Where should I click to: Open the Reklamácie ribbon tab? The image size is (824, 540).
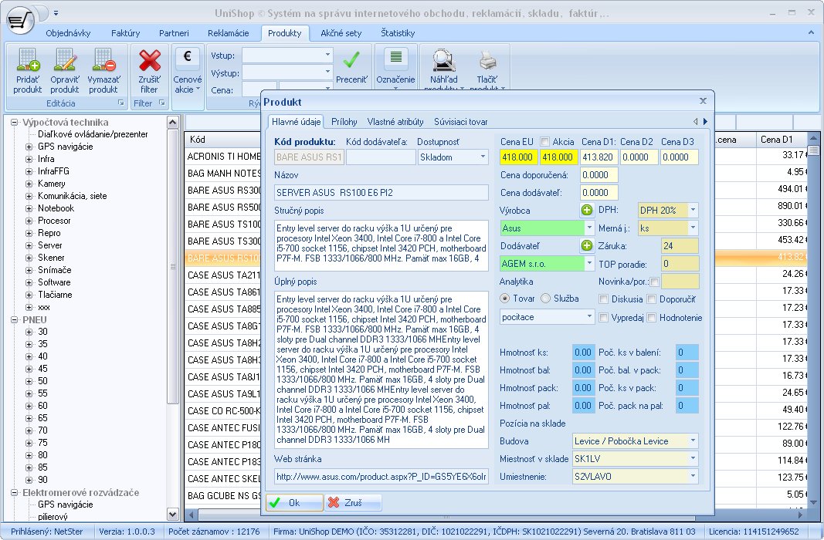pyautogui.click(x=228, y=33)
